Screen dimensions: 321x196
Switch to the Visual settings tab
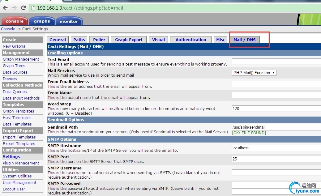(158, 40)
